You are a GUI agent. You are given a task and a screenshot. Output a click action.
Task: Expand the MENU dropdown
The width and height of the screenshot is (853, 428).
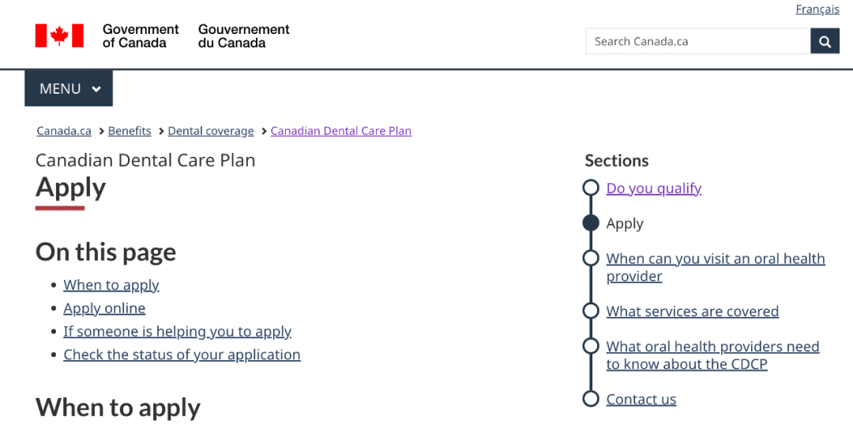(x=69, y=88)
